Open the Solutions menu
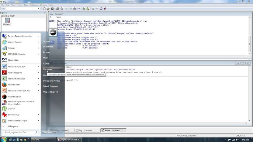The height and width of the screenshot is (142, 253). [x=34, y=5]
